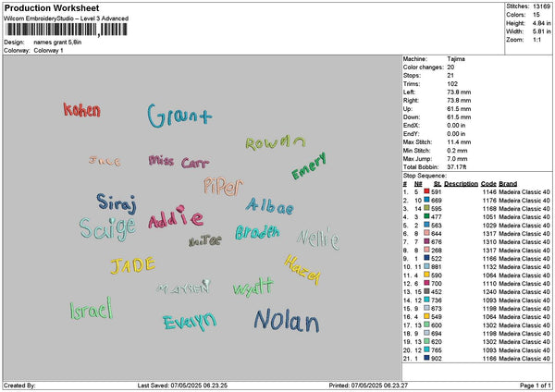Select thread code 1240 in stop row 13

pyautogui.click(x=489, y=291)
